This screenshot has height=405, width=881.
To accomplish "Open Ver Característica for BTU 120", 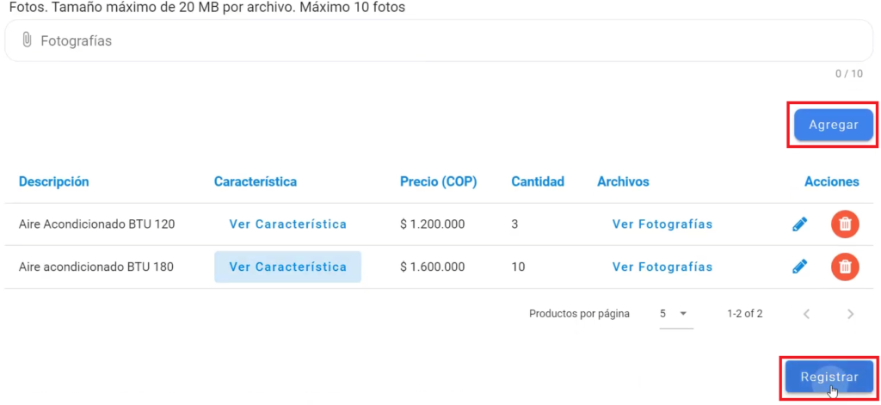I will (287, 224).
